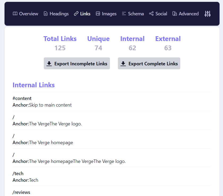Image resolution: width=223 pixels, height=196 pixels.
Task: Click the "Skip to main content" anchor text
Action: point(50,105)
